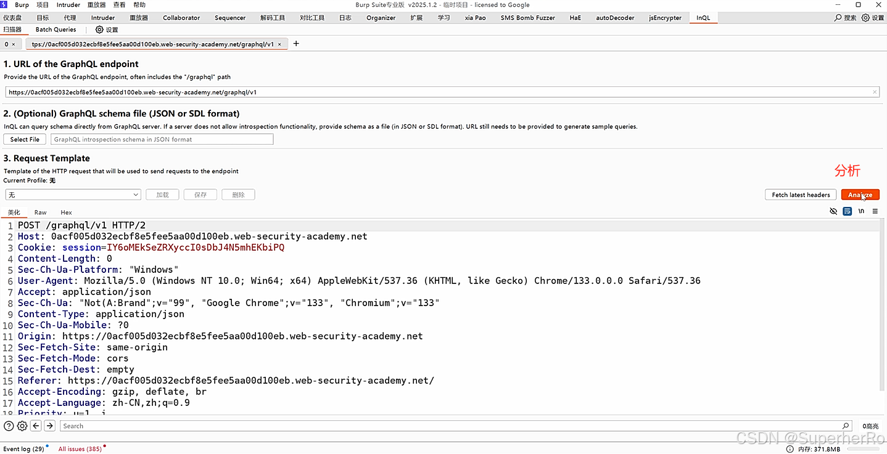Open the 帮助 help menu
This screenshot has width=887, height=454.
point(139,5)
